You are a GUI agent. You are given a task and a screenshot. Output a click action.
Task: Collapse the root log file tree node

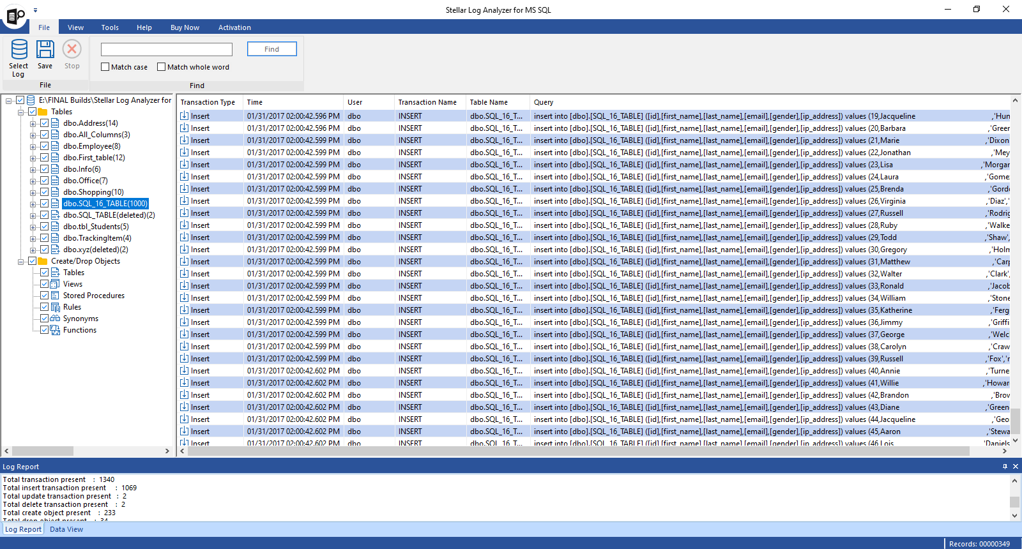[x=9, y=100]
